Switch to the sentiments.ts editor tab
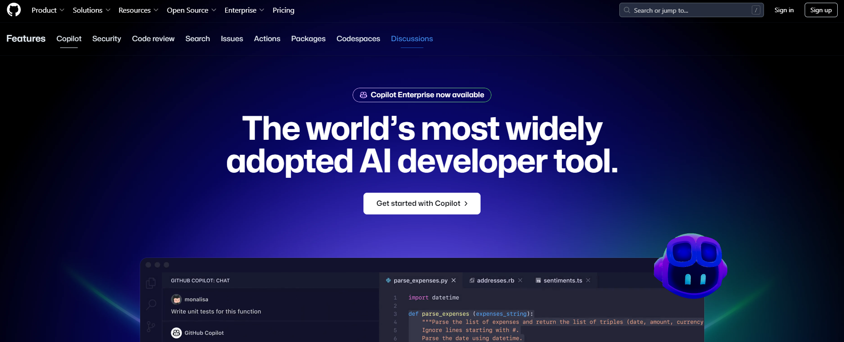This screenshot has width=844, height=342. click(563, 280)
